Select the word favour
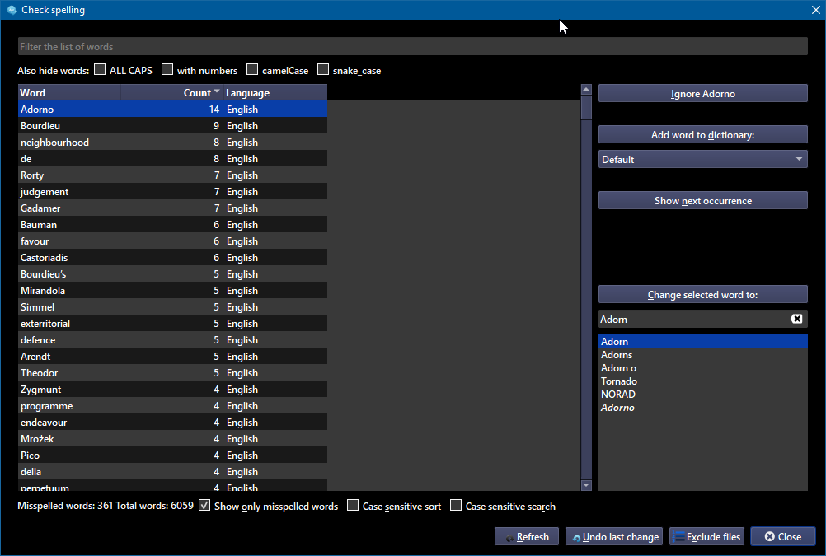 [173, 241]
